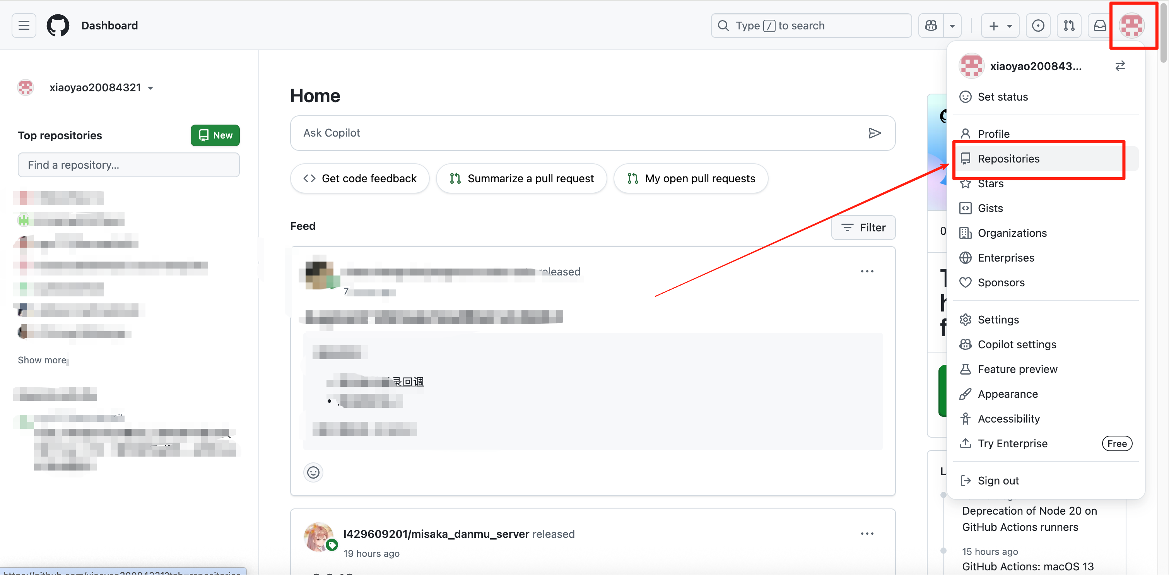
Task: Choose Summarize a pull request suggestion
Action: coord(521,178)
